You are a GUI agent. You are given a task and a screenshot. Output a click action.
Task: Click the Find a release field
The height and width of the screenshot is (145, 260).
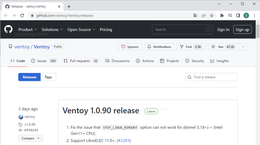[212, 77]
